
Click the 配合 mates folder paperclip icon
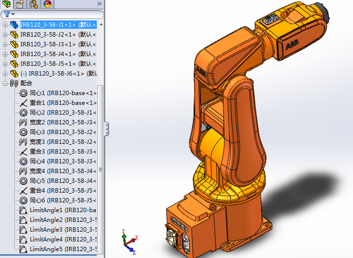coord(14,83)
